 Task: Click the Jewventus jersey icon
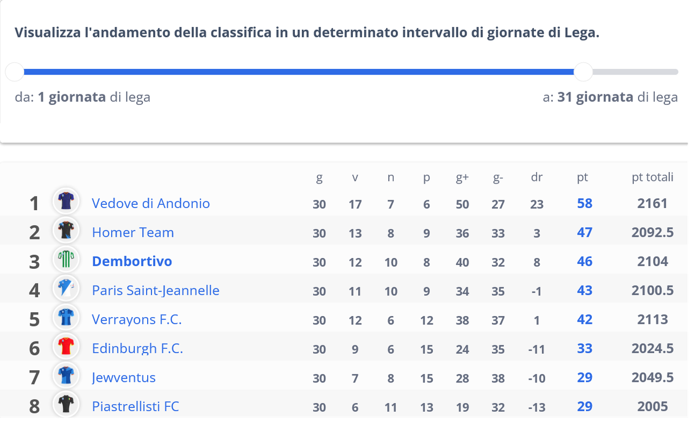[x=66, y=376]
